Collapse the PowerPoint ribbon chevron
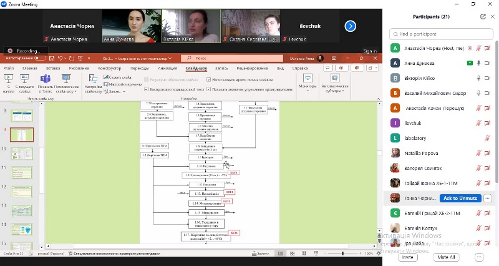The image size is (499, 266). click(378, 99)
